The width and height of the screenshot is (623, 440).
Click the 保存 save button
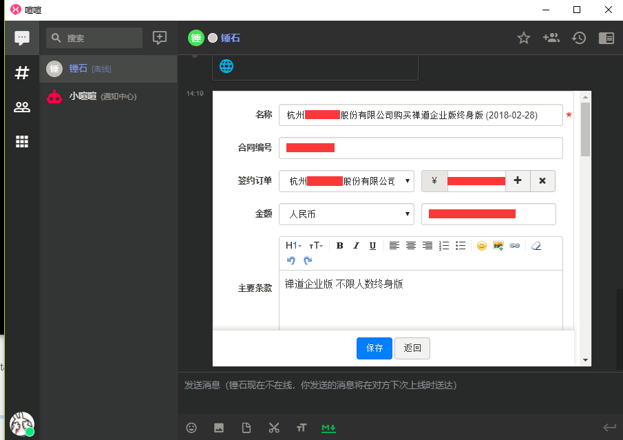(374, 348)
